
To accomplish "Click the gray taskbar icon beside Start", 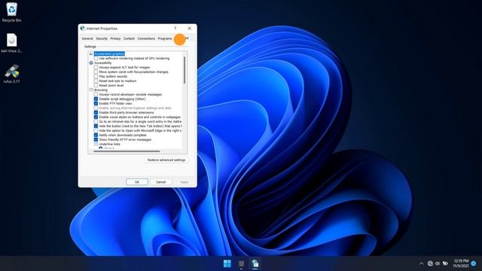I will click(x=241, y=263).
